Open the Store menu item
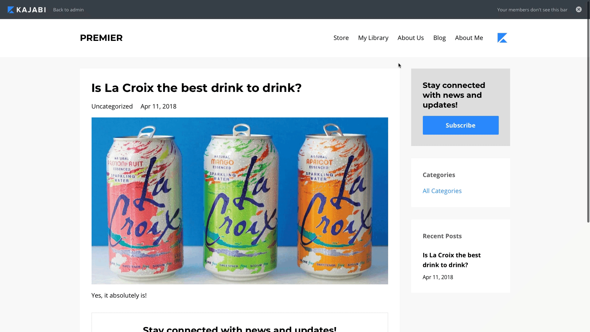The width and height of the screenshot is (590, 332). coord(341,38)
